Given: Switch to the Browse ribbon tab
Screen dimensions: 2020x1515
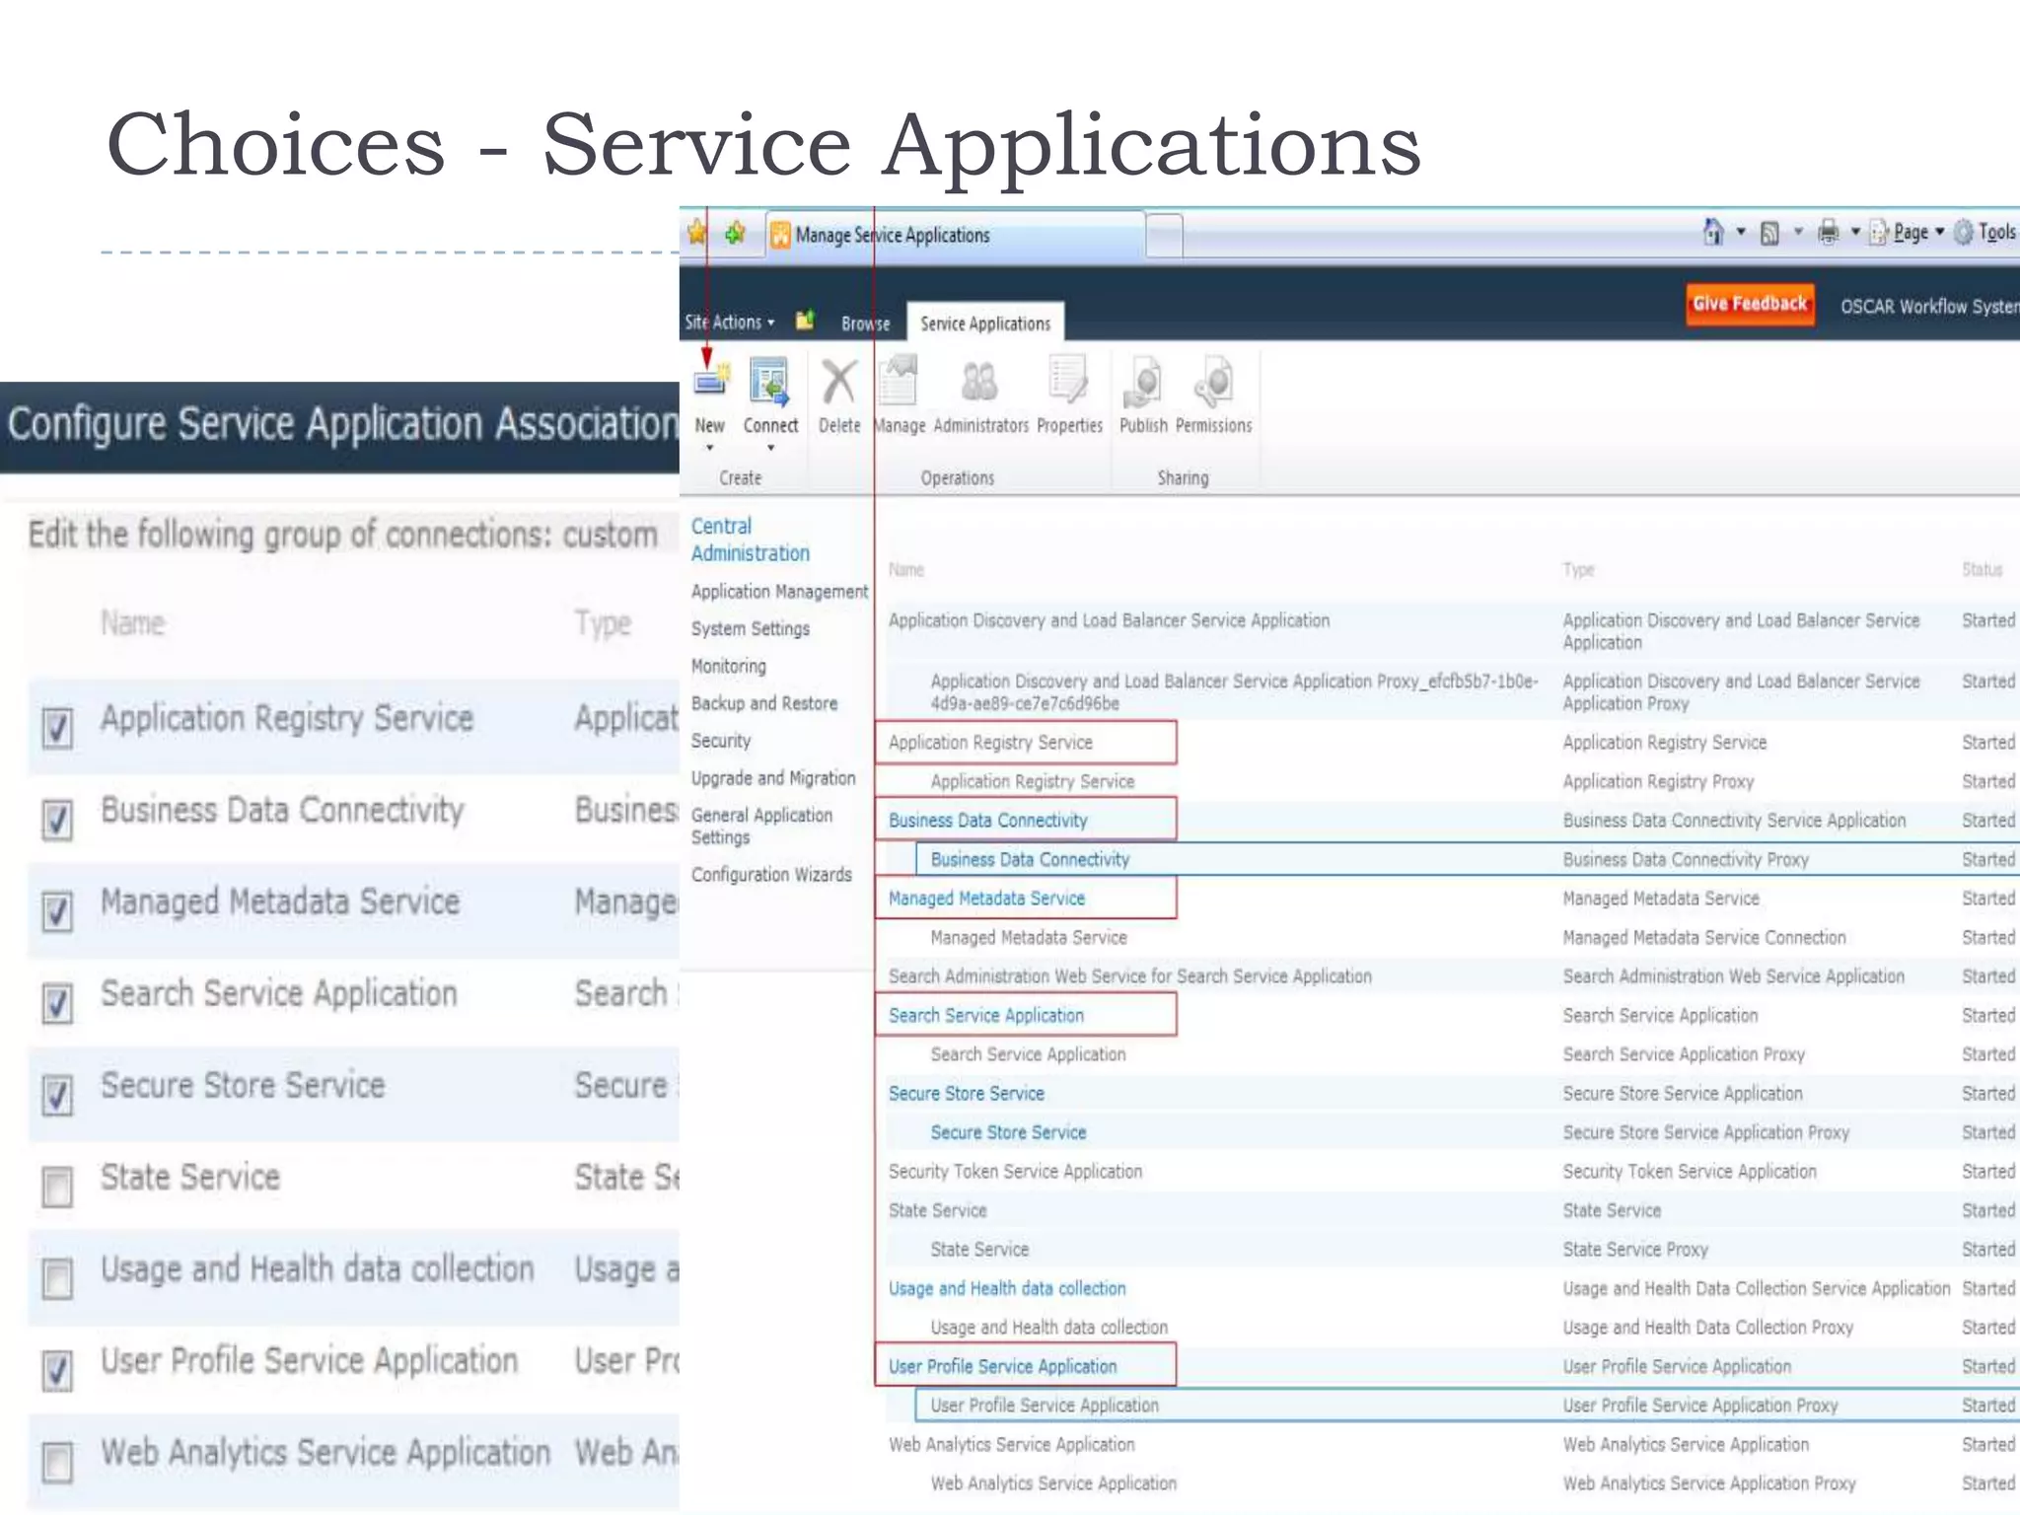Looking at the screenshot, I should click(865, 324).
